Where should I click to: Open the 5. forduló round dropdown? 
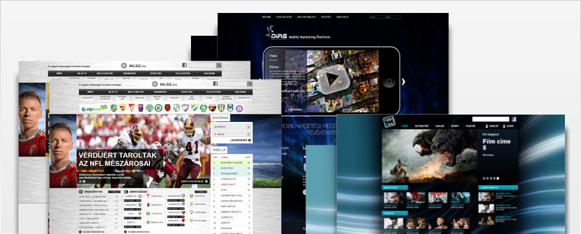pos(232,134)
